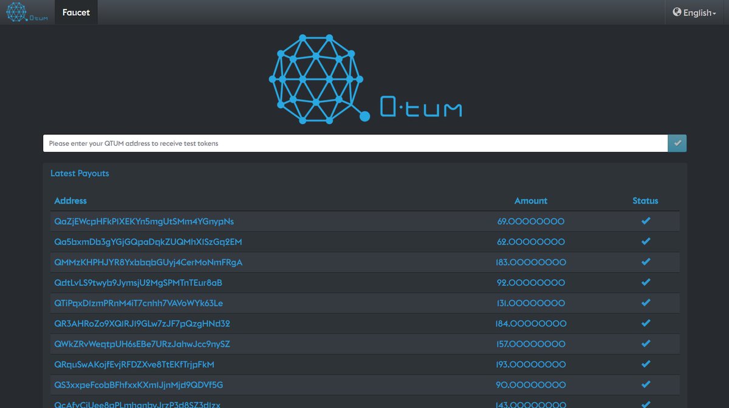Click the Amount column header

pos(531,200)
